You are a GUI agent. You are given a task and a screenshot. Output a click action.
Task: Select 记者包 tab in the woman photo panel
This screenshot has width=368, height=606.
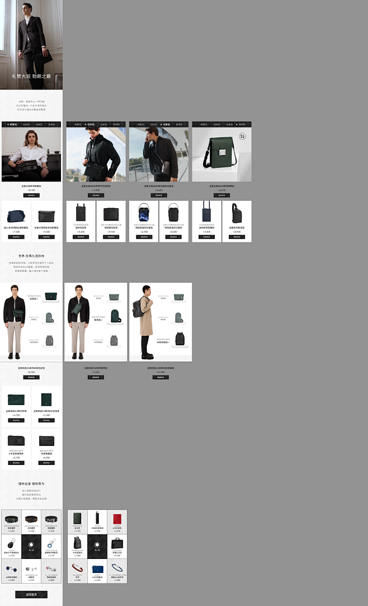39,124
